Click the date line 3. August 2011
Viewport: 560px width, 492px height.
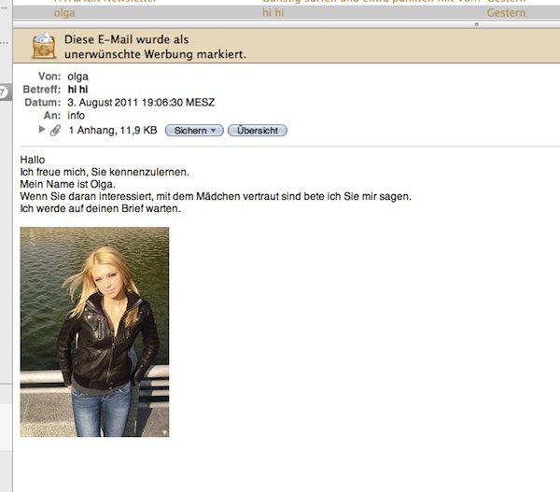coord(141,103)
